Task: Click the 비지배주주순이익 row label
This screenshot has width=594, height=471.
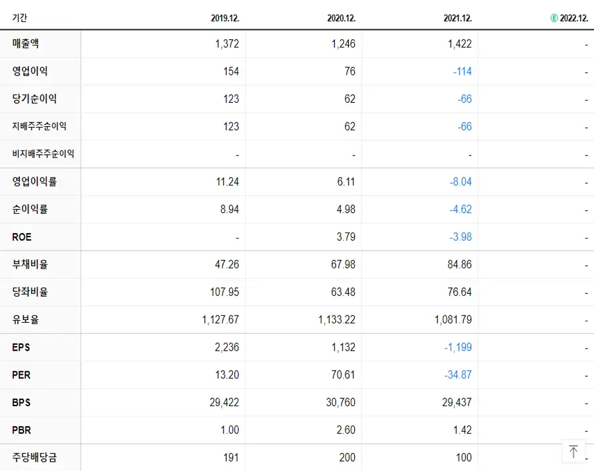Action: tap(43, 154)
